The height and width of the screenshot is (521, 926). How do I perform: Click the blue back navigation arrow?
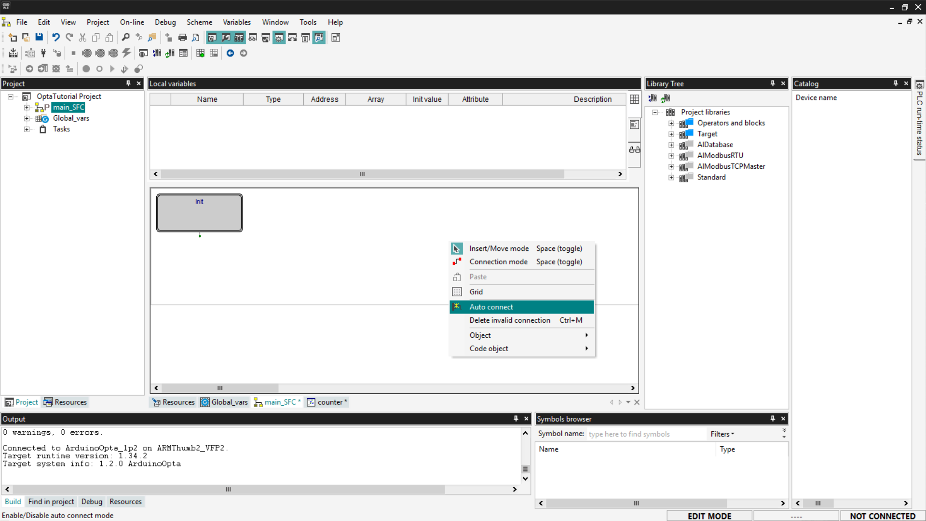(230, 53)
